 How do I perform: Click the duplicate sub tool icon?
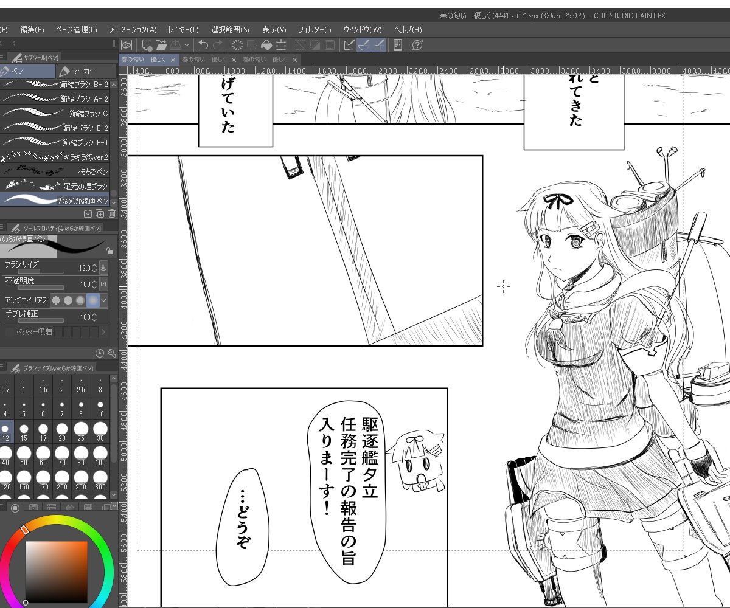pos(100,213)
